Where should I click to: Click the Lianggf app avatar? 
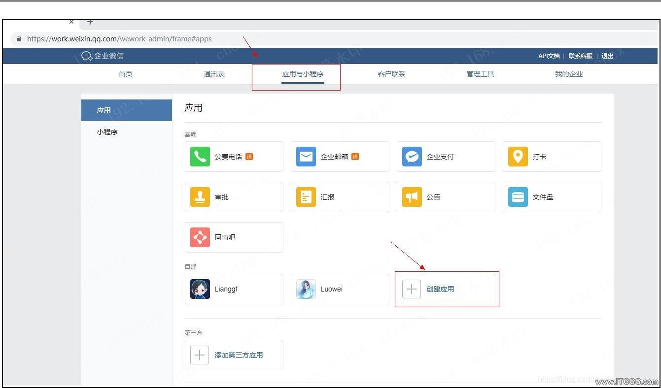(200, 289)
